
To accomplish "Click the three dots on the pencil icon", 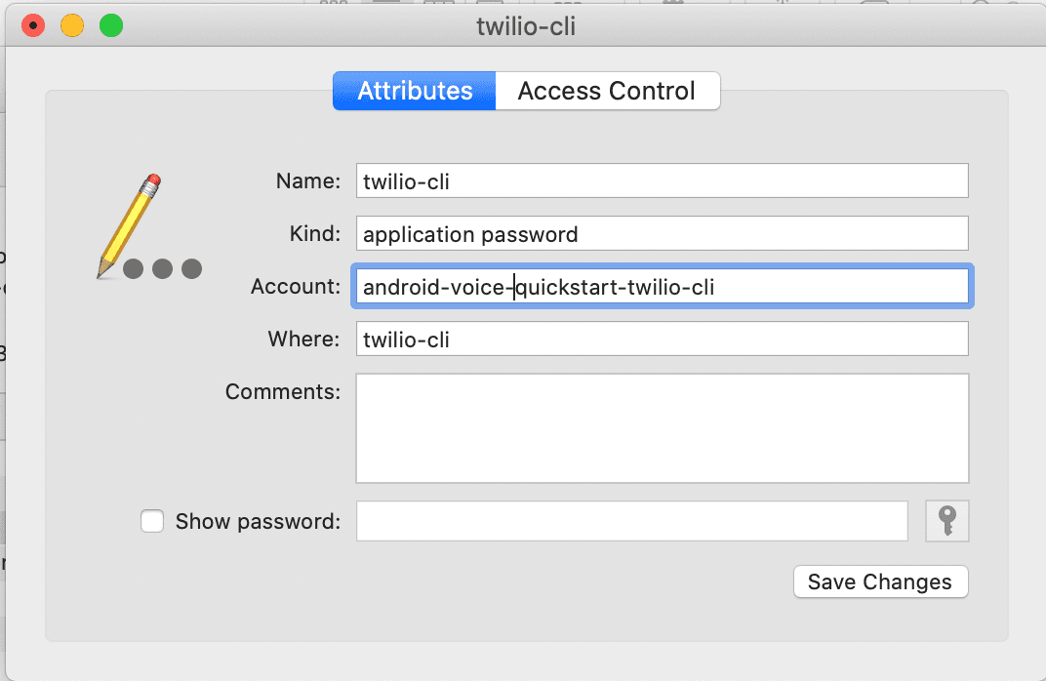I will [162, 269].
